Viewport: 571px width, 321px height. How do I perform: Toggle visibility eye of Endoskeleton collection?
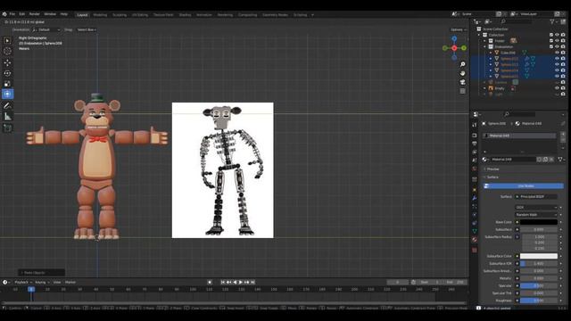(557, 46)
